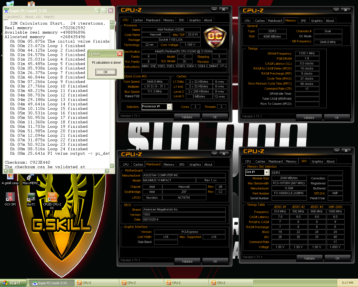The height and width of the screenshot is (287, 358).
Task: Click the Windows start button
Action: 13,283
